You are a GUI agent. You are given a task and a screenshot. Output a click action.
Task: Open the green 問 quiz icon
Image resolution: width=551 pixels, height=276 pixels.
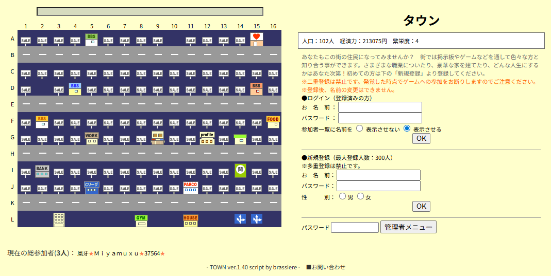tap(240, 171)
